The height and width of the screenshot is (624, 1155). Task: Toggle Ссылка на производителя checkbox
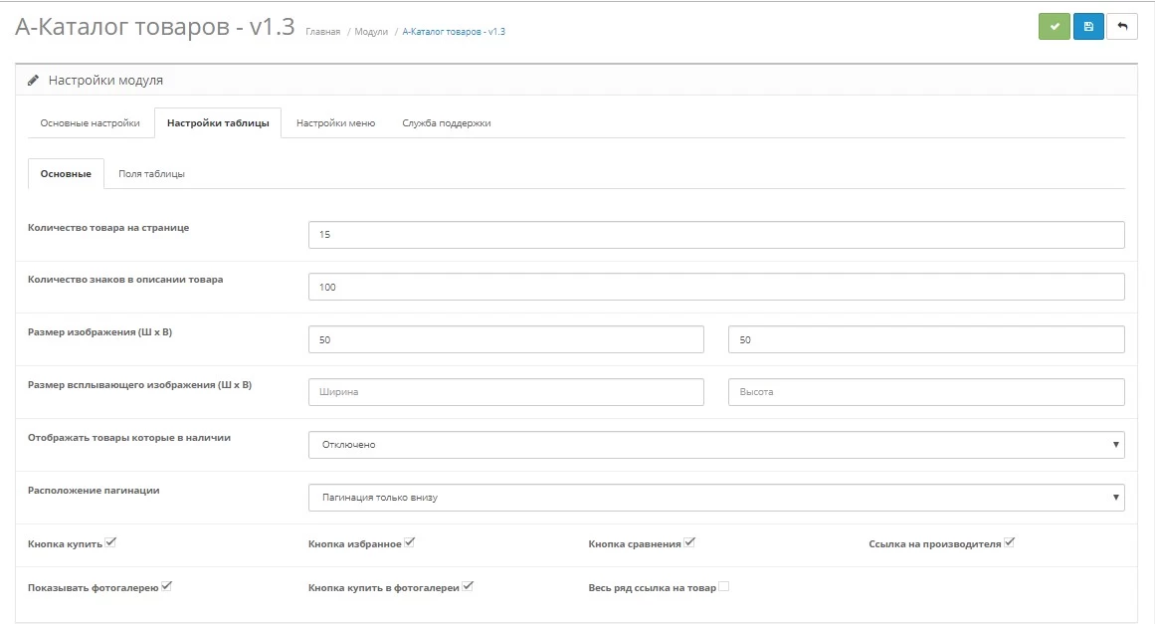[x=1009, y=542]
